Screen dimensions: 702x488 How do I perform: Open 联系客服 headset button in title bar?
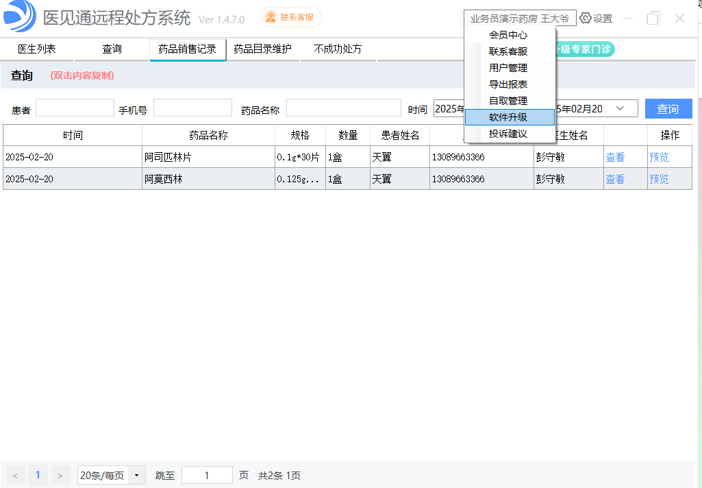[290, 17]
